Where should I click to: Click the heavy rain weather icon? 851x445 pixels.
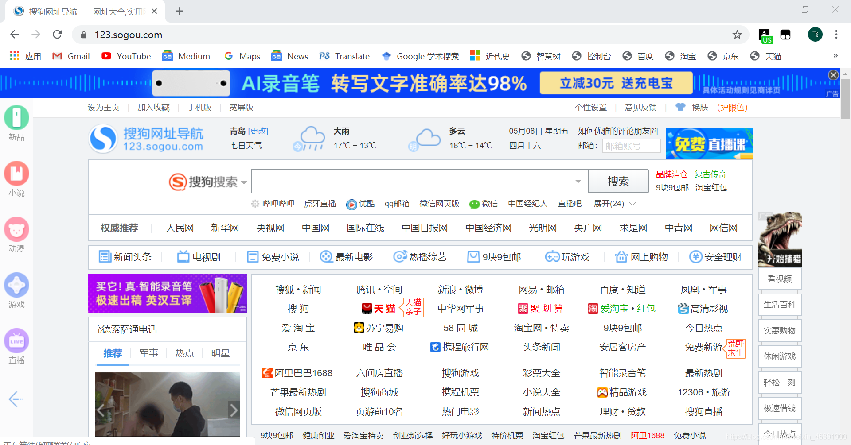coord(309,139)
